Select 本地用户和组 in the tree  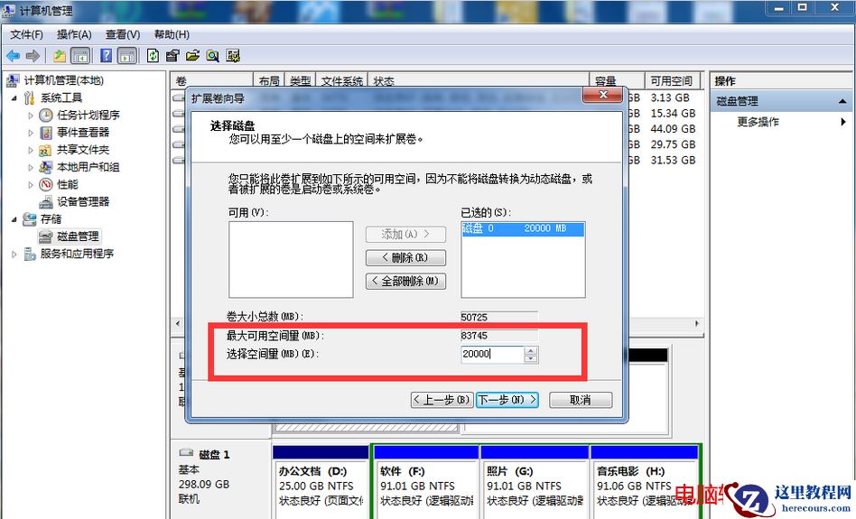point(88,167)
